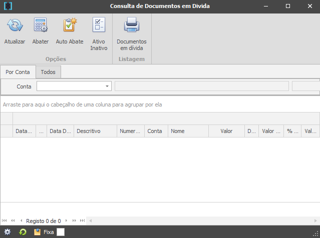The width and height of the screenshot is (320, 238).
Task: Click the pinned clipboard icon beside Fixa
Action: [x=37, y=232]
